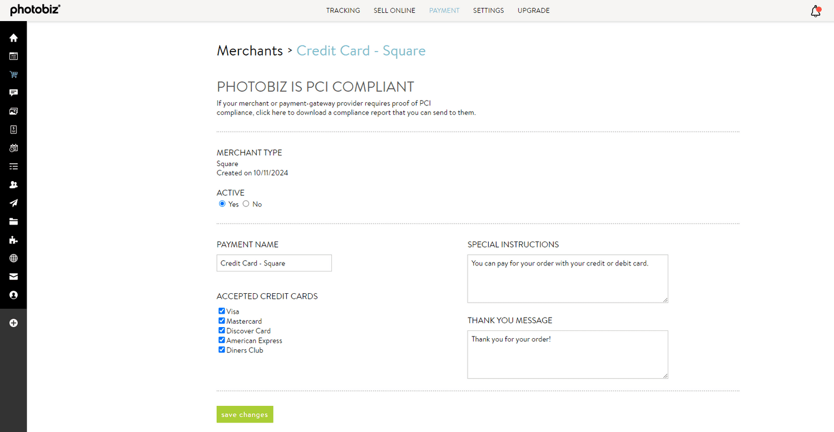Open the envelope email icon in sidebar
This screenshot has height=432, width=834.
(x=13, y=277)
